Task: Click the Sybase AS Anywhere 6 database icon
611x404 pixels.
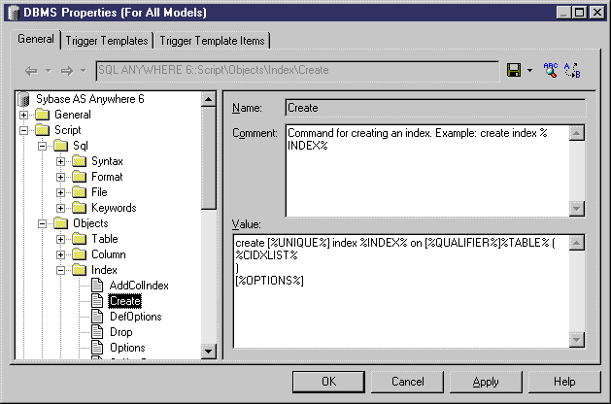Action: pyautogui.click(x=24, y=99)
